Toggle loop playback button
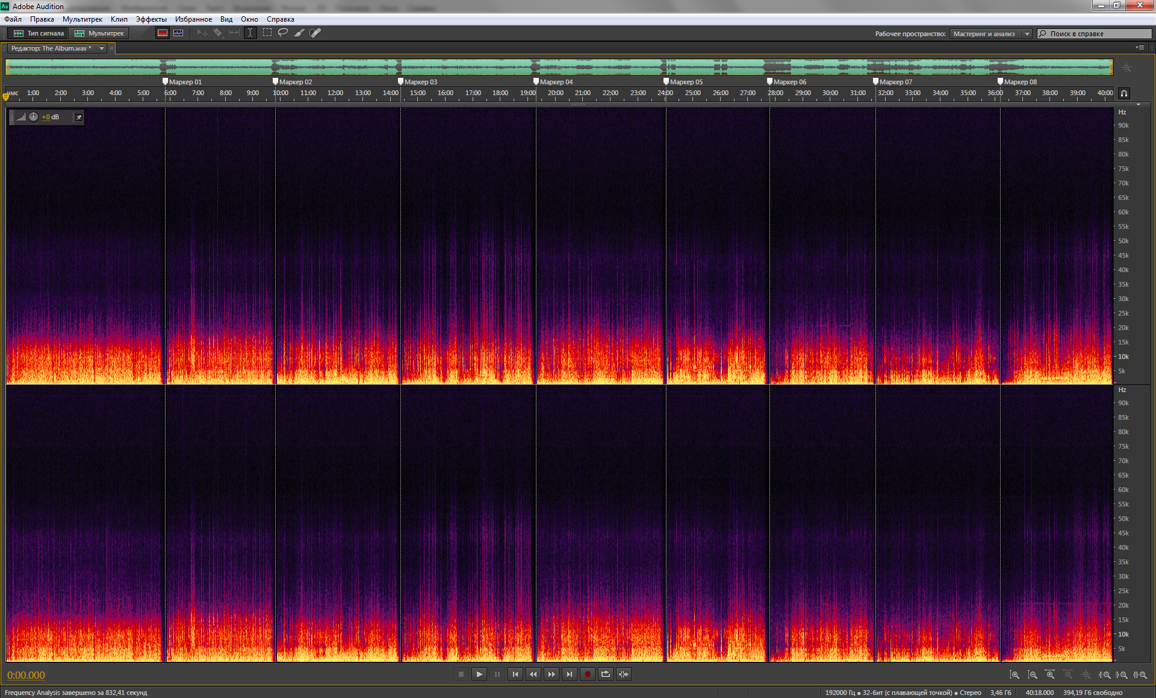Screen dimensions: 1156x698 point(605,675)
